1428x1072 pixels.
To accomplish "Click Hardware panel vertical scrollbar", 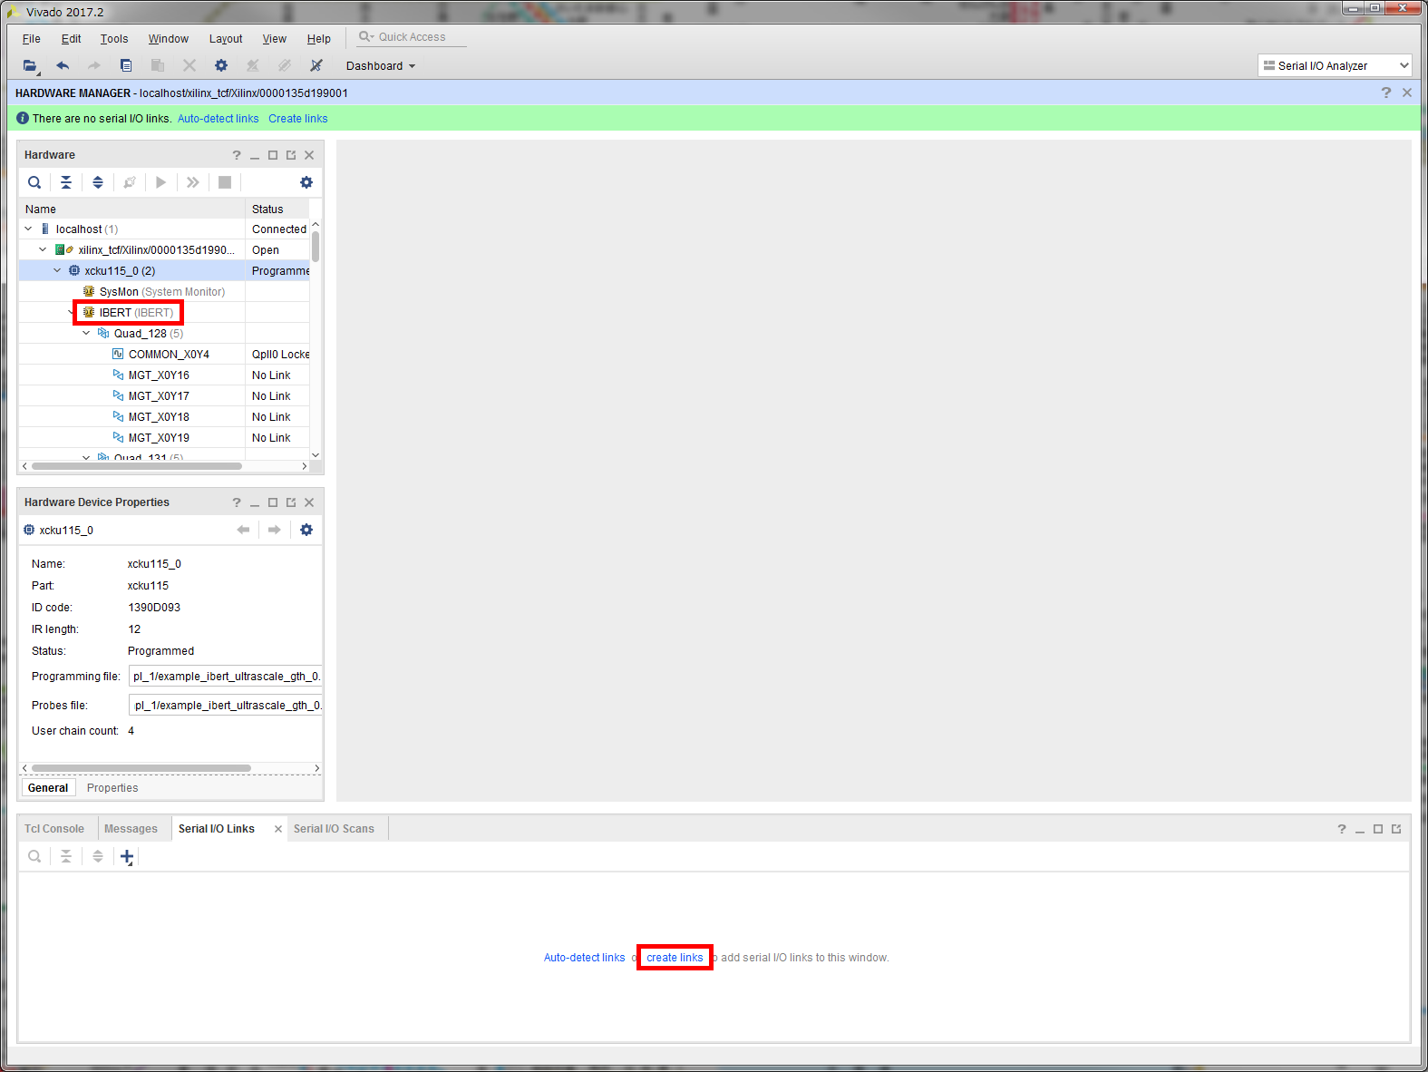I will (316, 246).
